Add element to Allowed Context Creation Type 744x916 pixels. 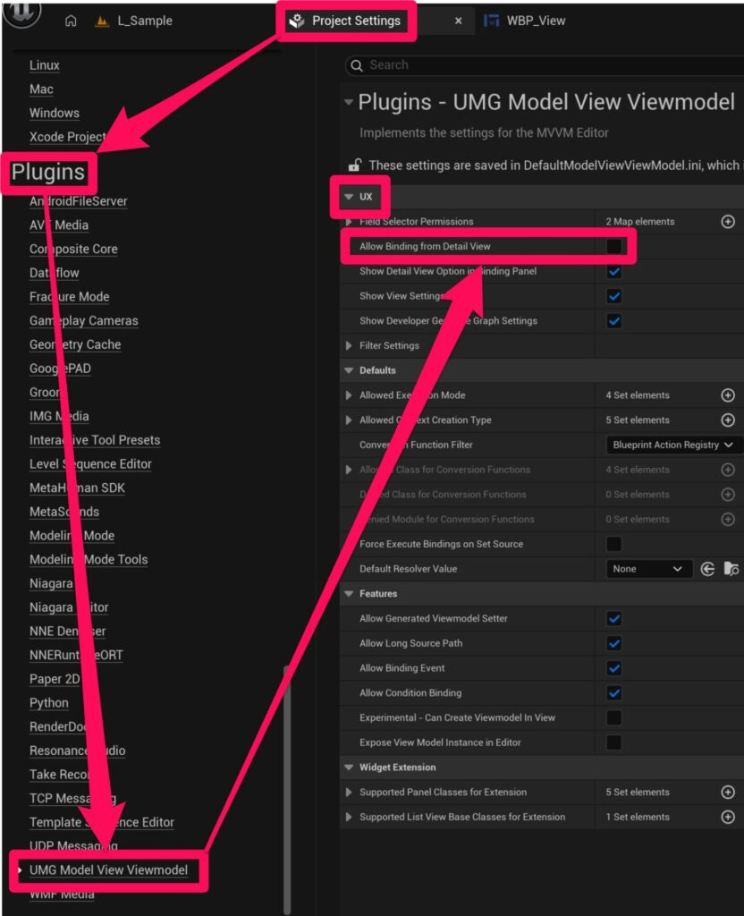pyautogui.click(x=728, y=420)
